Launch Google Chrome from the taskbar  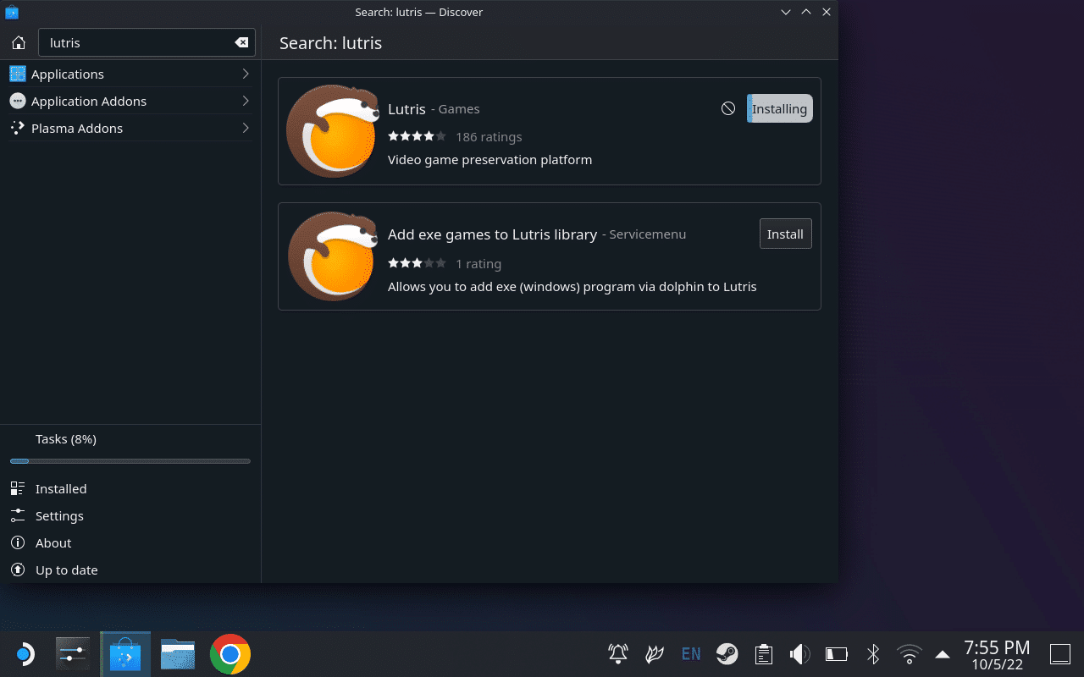(x=230, y=654)
